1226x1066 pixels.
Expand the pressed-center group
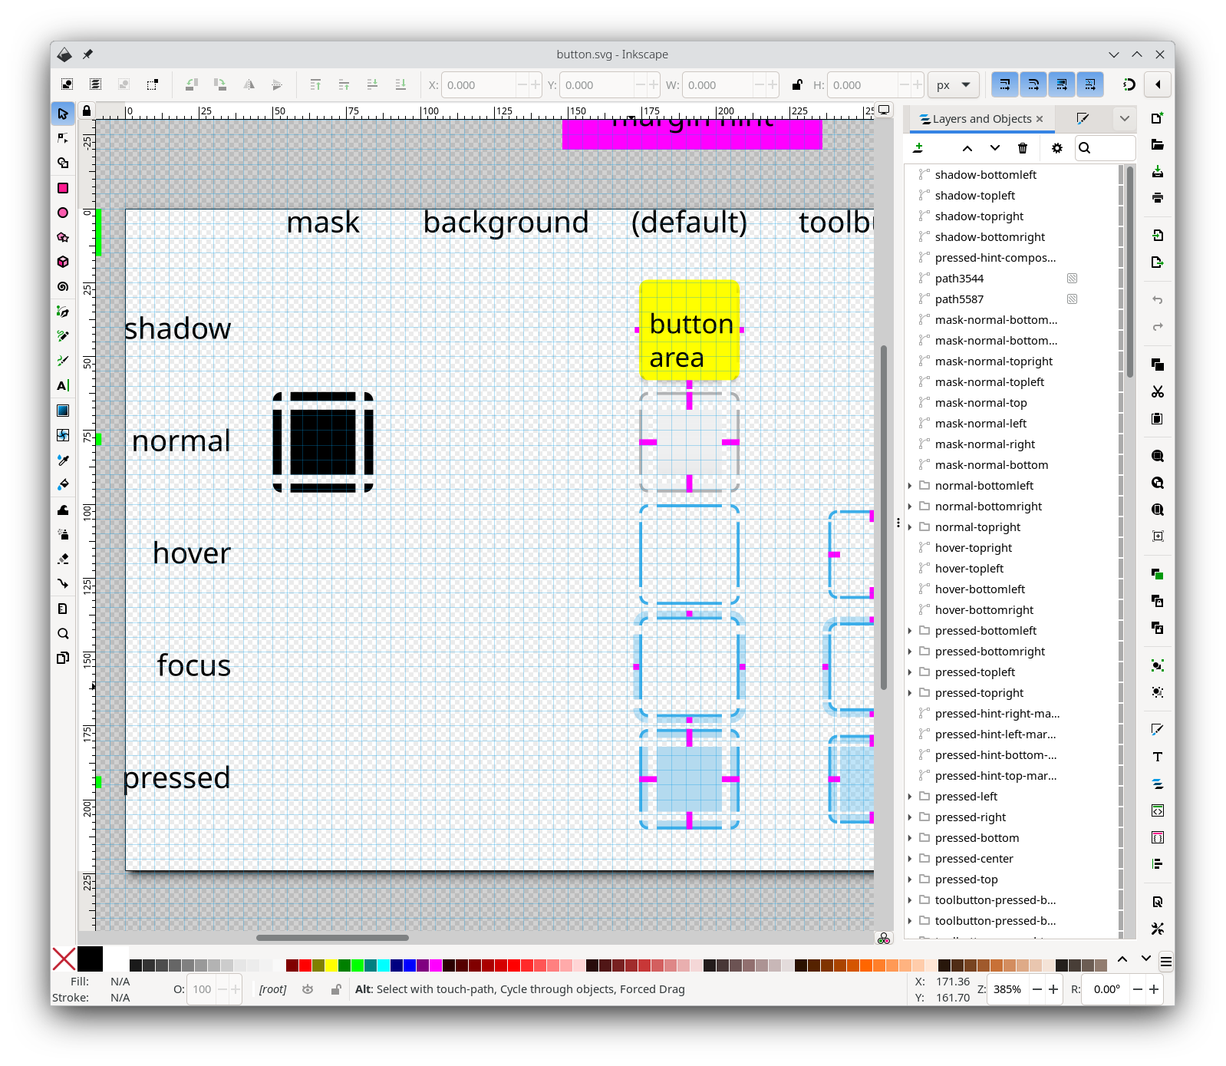[x=910, y=859]
